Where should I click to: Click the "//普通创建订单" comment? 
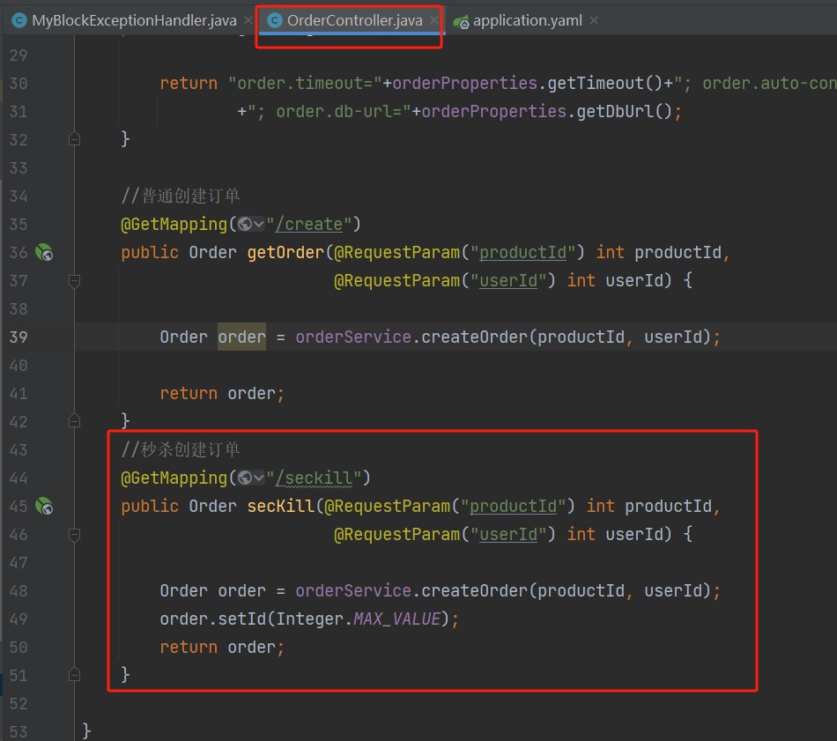click(x=181, y=196)
